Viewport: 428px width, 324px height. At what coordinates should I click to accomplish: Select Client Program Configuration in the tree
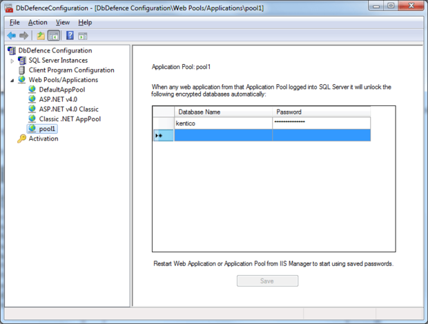coord(71,70)
